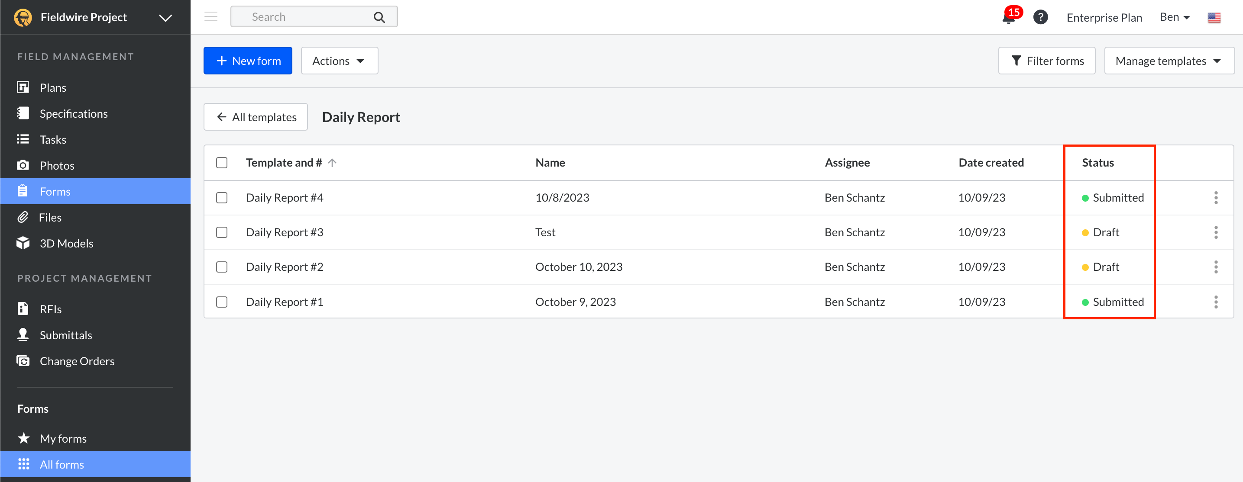Open help via the question mark icon
Viewport: 1243px width, 482px height.
pos(1041,17)
